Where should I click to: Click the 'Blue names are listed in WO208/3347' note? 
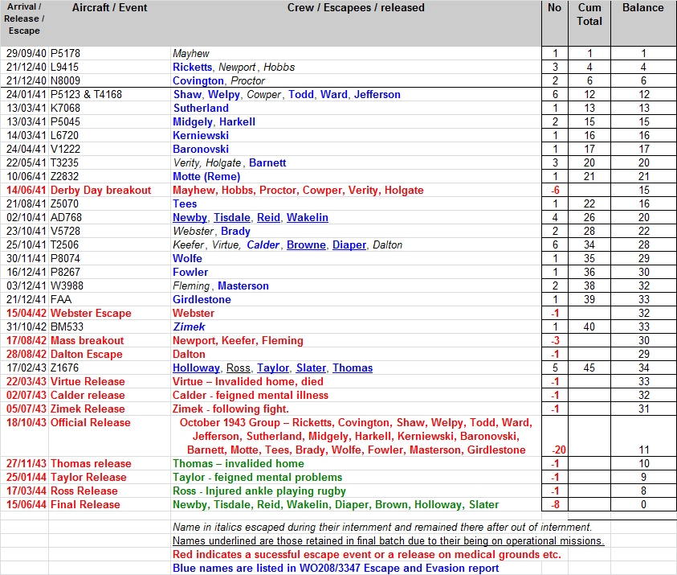click(336, 568)
